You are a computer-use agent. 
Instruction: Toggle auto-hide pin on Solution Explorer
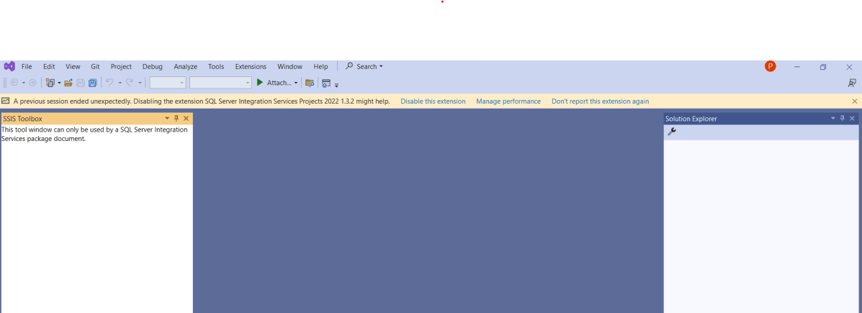click(843, 118)
